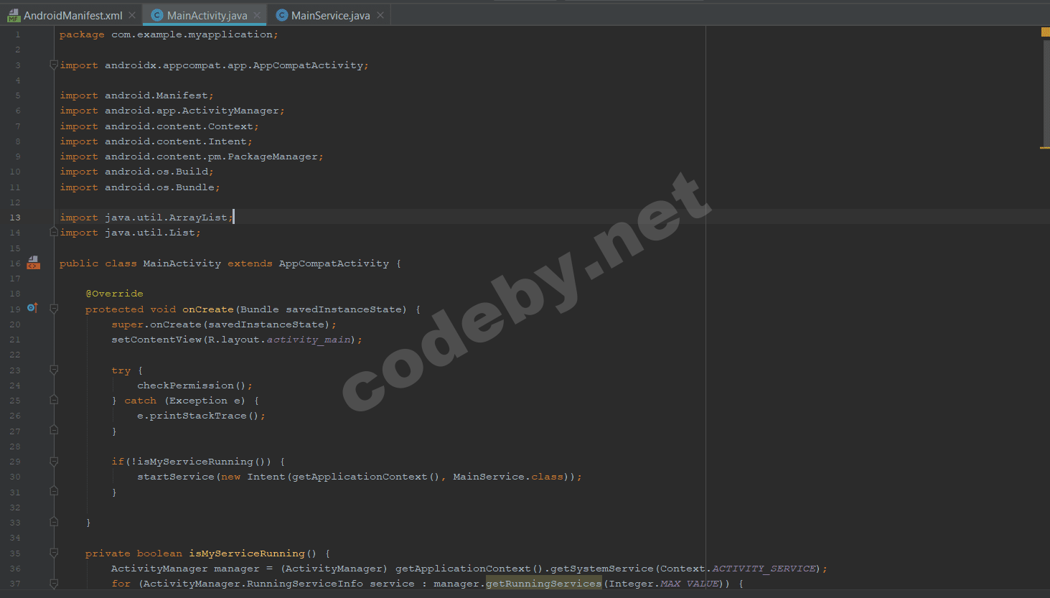The image size is (1050, 598).
Task: Collapse the isMyServiceRunning method fold marker
Action: [x=54, y=553]
